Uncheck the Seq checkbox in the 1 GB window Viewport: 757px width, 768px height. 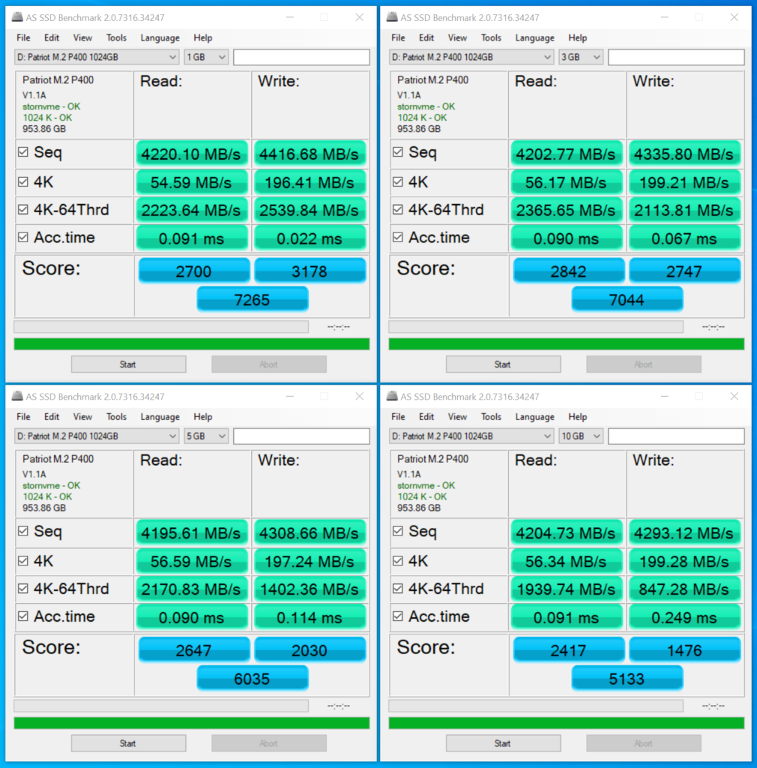[x=23, y=153]
